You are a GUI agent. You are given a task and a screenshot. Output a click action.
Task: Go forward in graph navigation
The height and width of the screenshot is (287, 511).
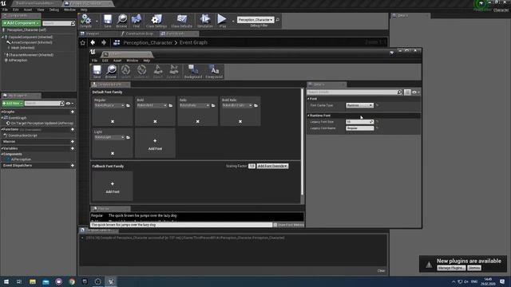(x=104, y=42)
